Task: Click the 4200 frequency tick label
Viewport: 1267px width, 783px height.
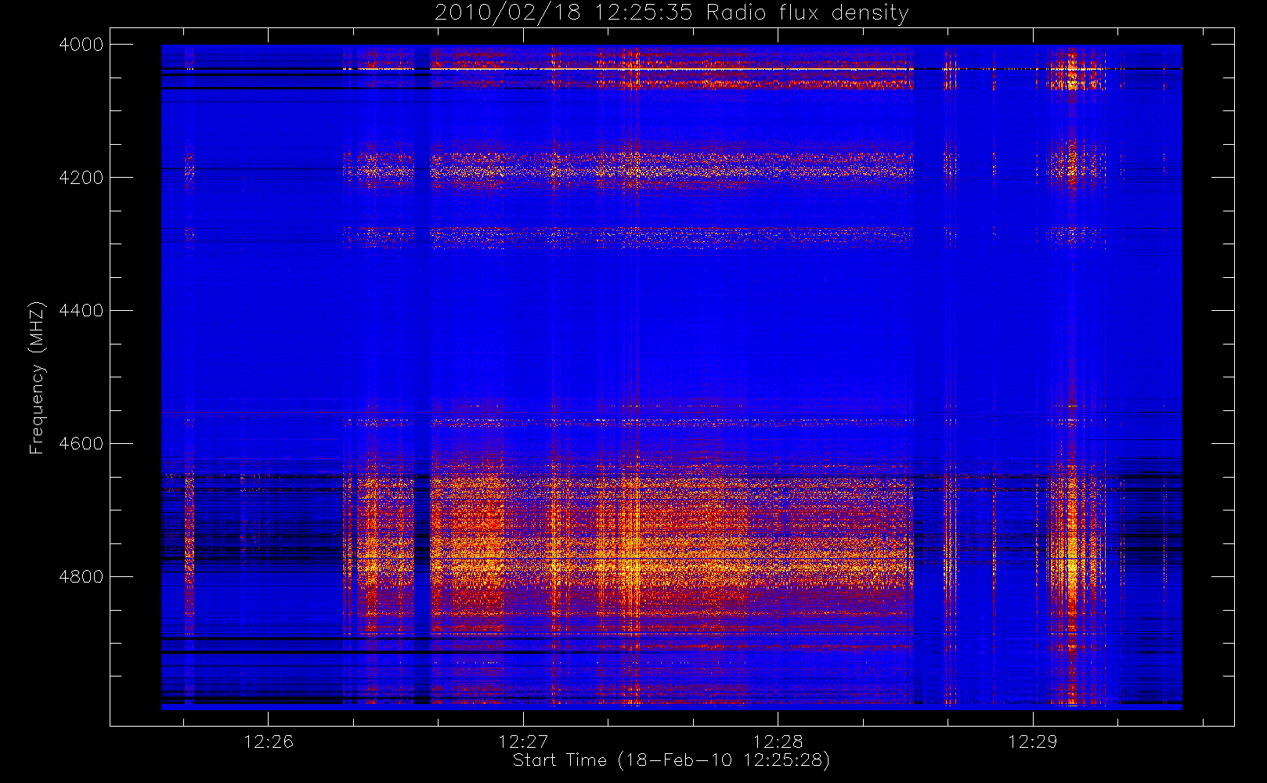Action: [81, 178]
